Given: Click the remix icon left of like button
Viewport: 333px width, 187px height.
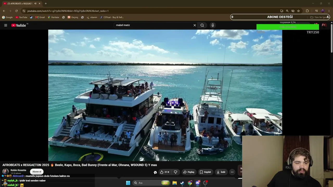Looking at the screenshot, I should point(155,172).
